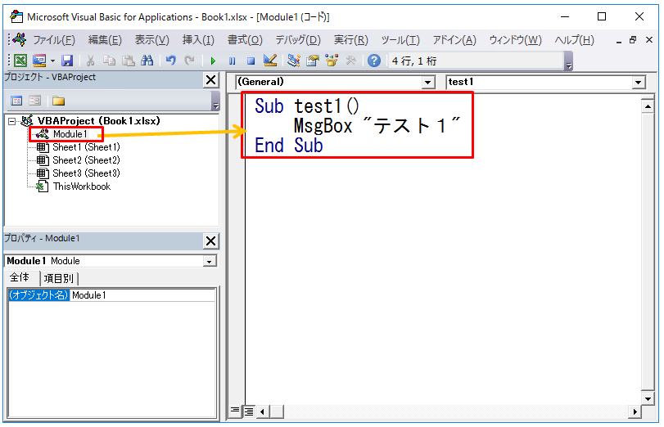Open the 書式(O) menu
This screenshot has width=664, height=427.
(x=245, y=40)
